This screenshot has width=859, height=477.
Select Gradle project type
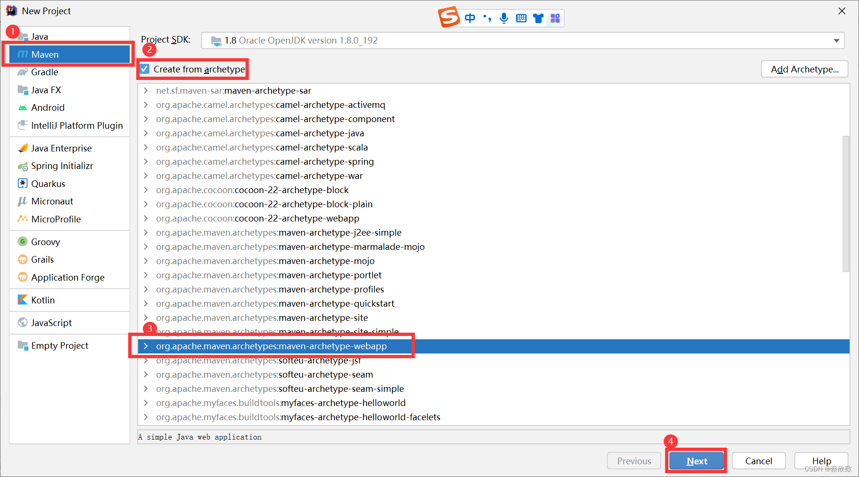tap(69, 72)
